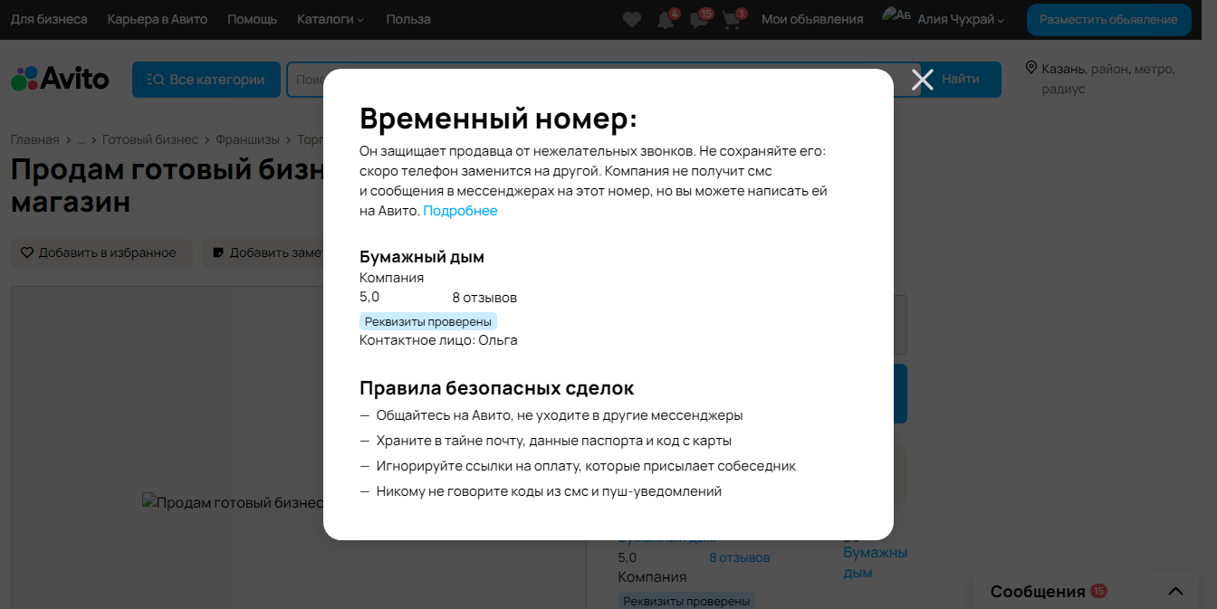Open Польза in top menu
This screenshot has width=1217, height=609.
(408, 19)
